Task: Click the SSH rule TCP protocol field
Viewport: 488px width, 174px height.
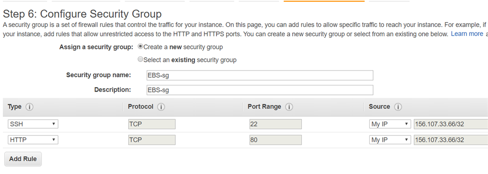Action: click(x=152, y=124)
